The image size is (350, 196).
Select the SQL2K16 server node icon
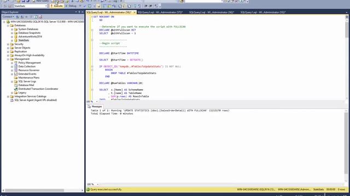(8, 22)
